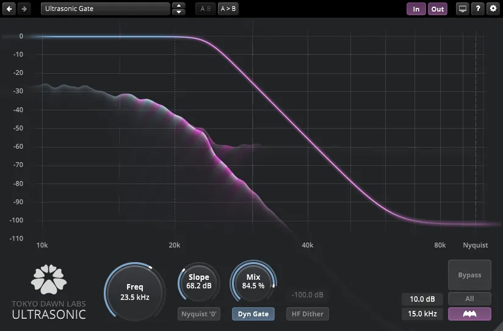Click the -100.0 dB value field
The height and width of the screenshot is (331, 503).
pyautogui.click(x=307, y=295)
